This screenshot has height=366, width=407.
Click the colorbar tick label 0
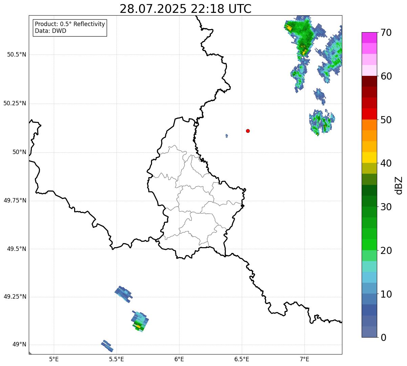384,338
